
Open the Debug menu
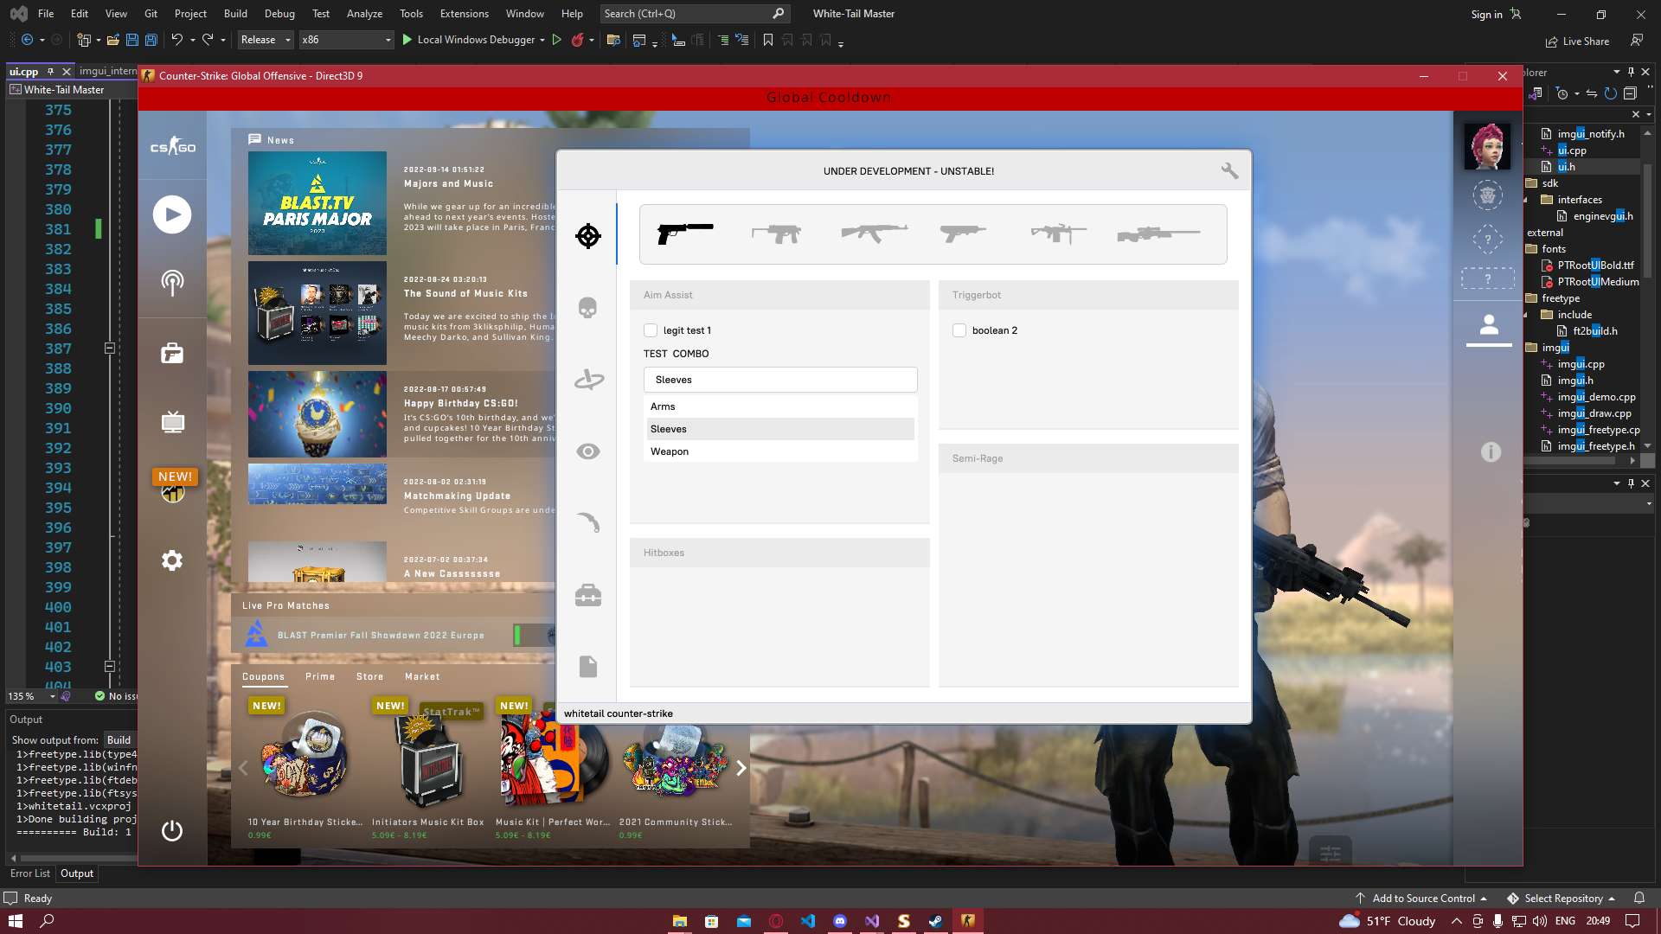point(279,14)
